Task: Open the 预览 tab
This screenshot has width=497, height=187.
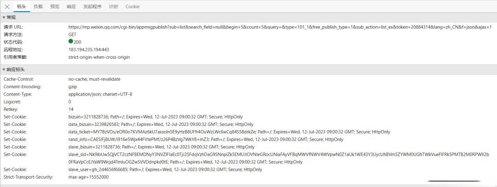Action: coord(55,6)
